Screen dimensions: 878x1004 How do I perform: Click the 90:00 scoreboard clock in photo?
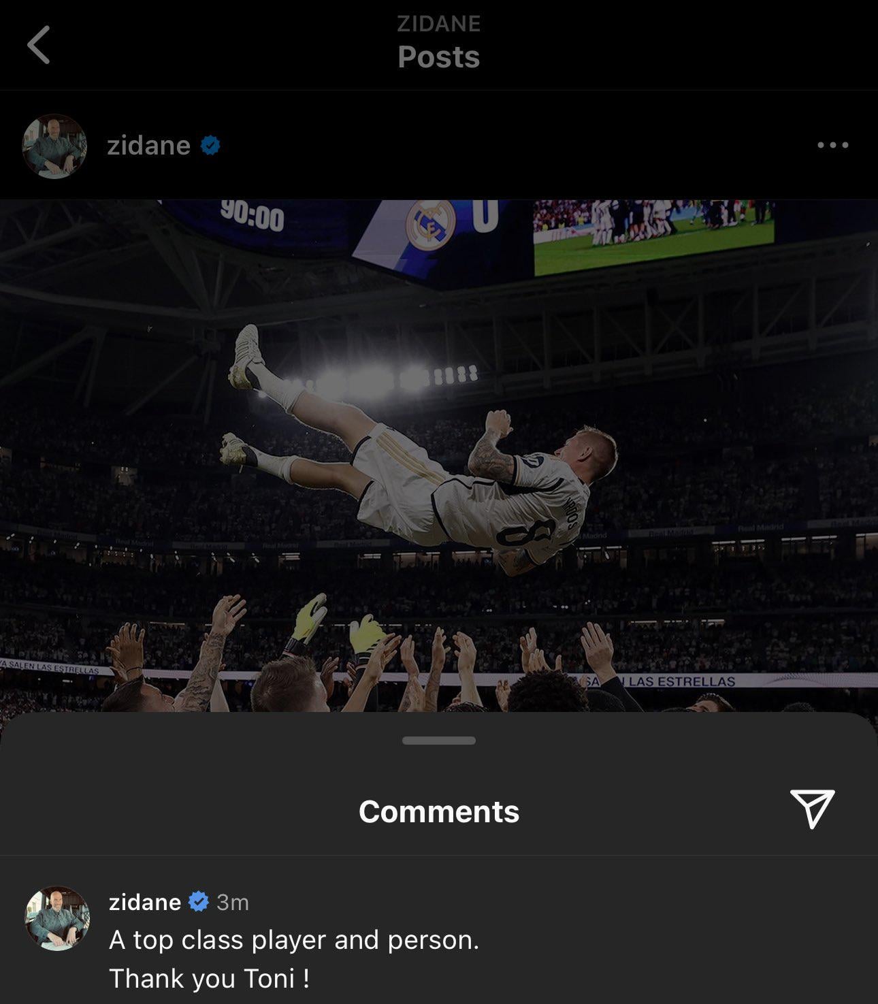point(252,218)
